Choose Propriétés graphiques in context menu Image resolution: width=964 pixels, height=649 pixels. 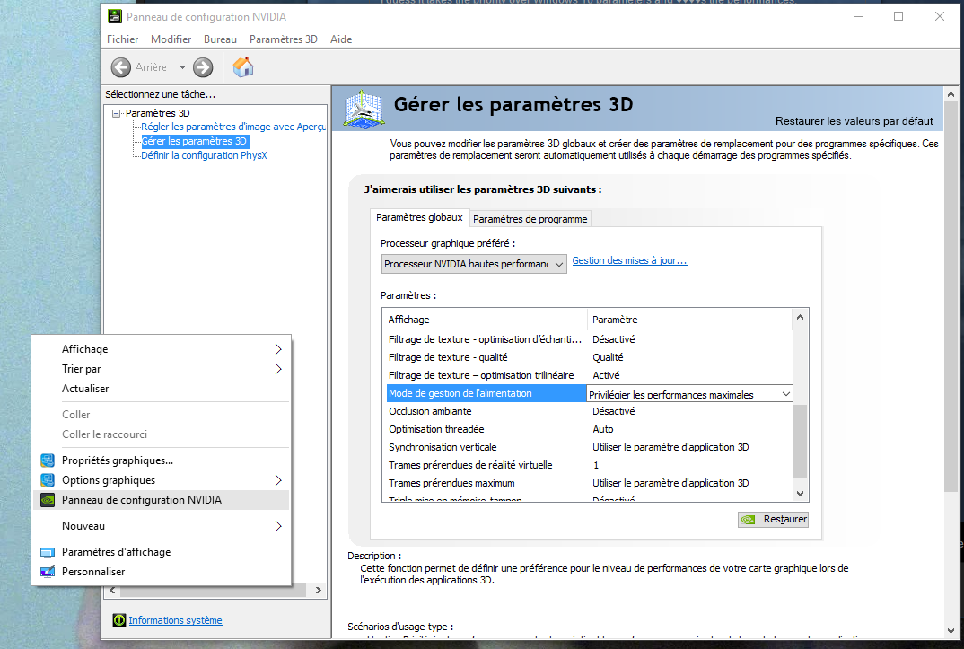coord(161,460)
